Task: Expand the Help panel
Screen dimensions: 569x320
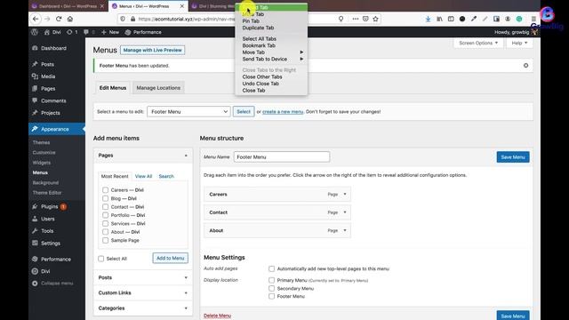Action: tap(519, 43)
